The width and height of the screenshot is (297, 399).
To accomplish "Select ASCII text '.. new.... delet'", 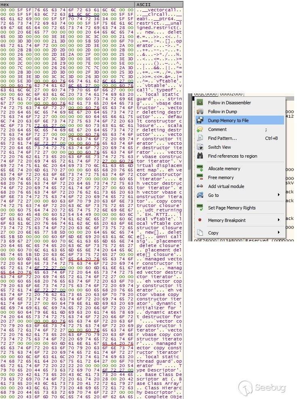I will point(159,32).
